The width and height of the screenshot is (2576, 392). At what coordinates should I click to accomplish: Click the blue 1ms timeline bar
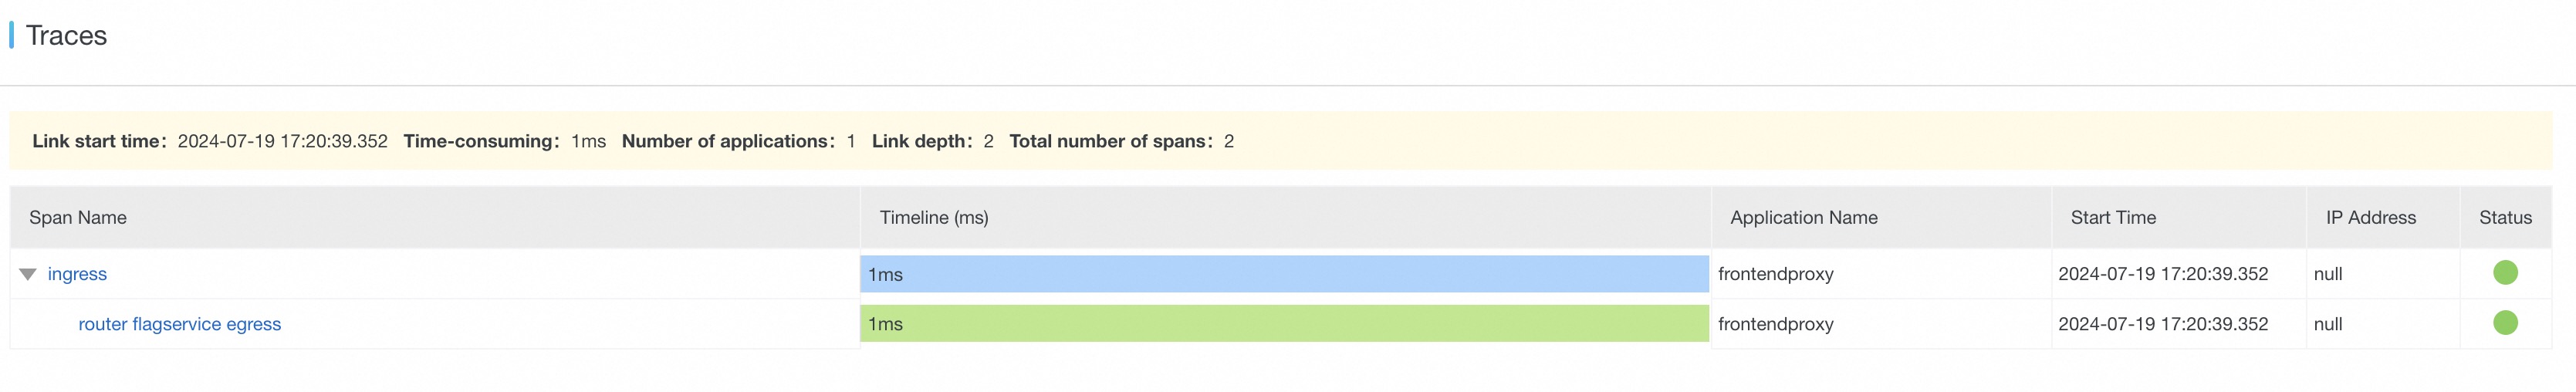tap(1283, 274)
